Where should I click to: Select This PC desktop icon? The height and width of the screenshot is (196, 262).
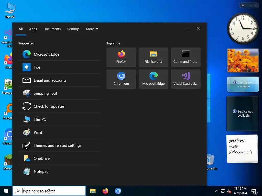coord(10,10)
